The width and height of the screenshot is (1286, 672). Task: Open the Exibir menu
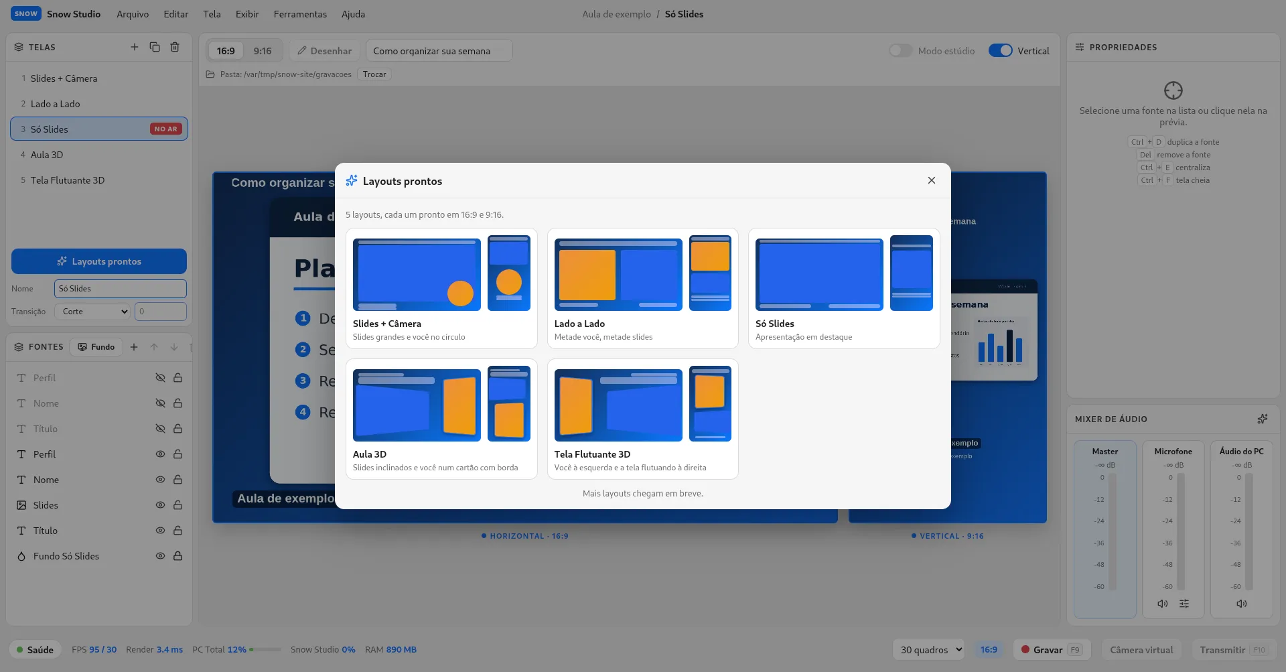[247, 14]
